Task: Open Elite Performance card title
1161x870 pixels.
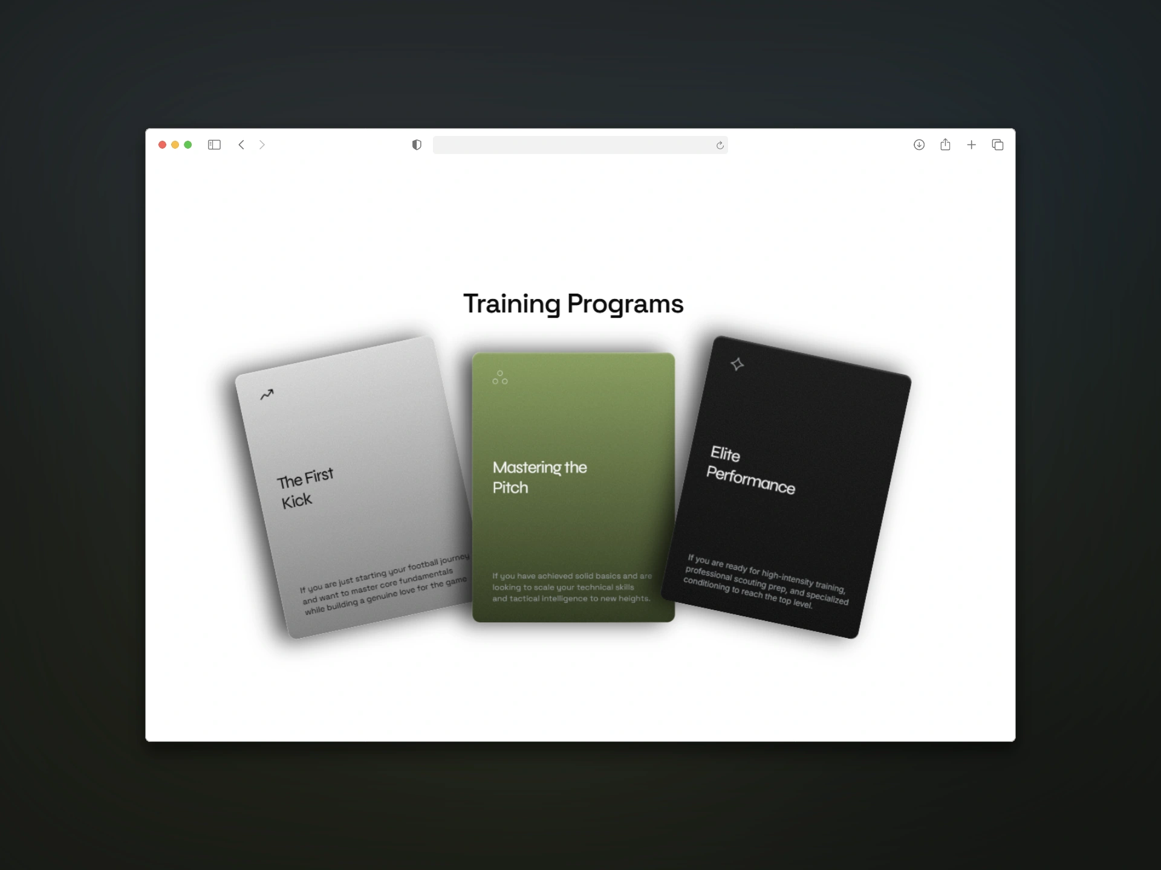Action: 750,471
